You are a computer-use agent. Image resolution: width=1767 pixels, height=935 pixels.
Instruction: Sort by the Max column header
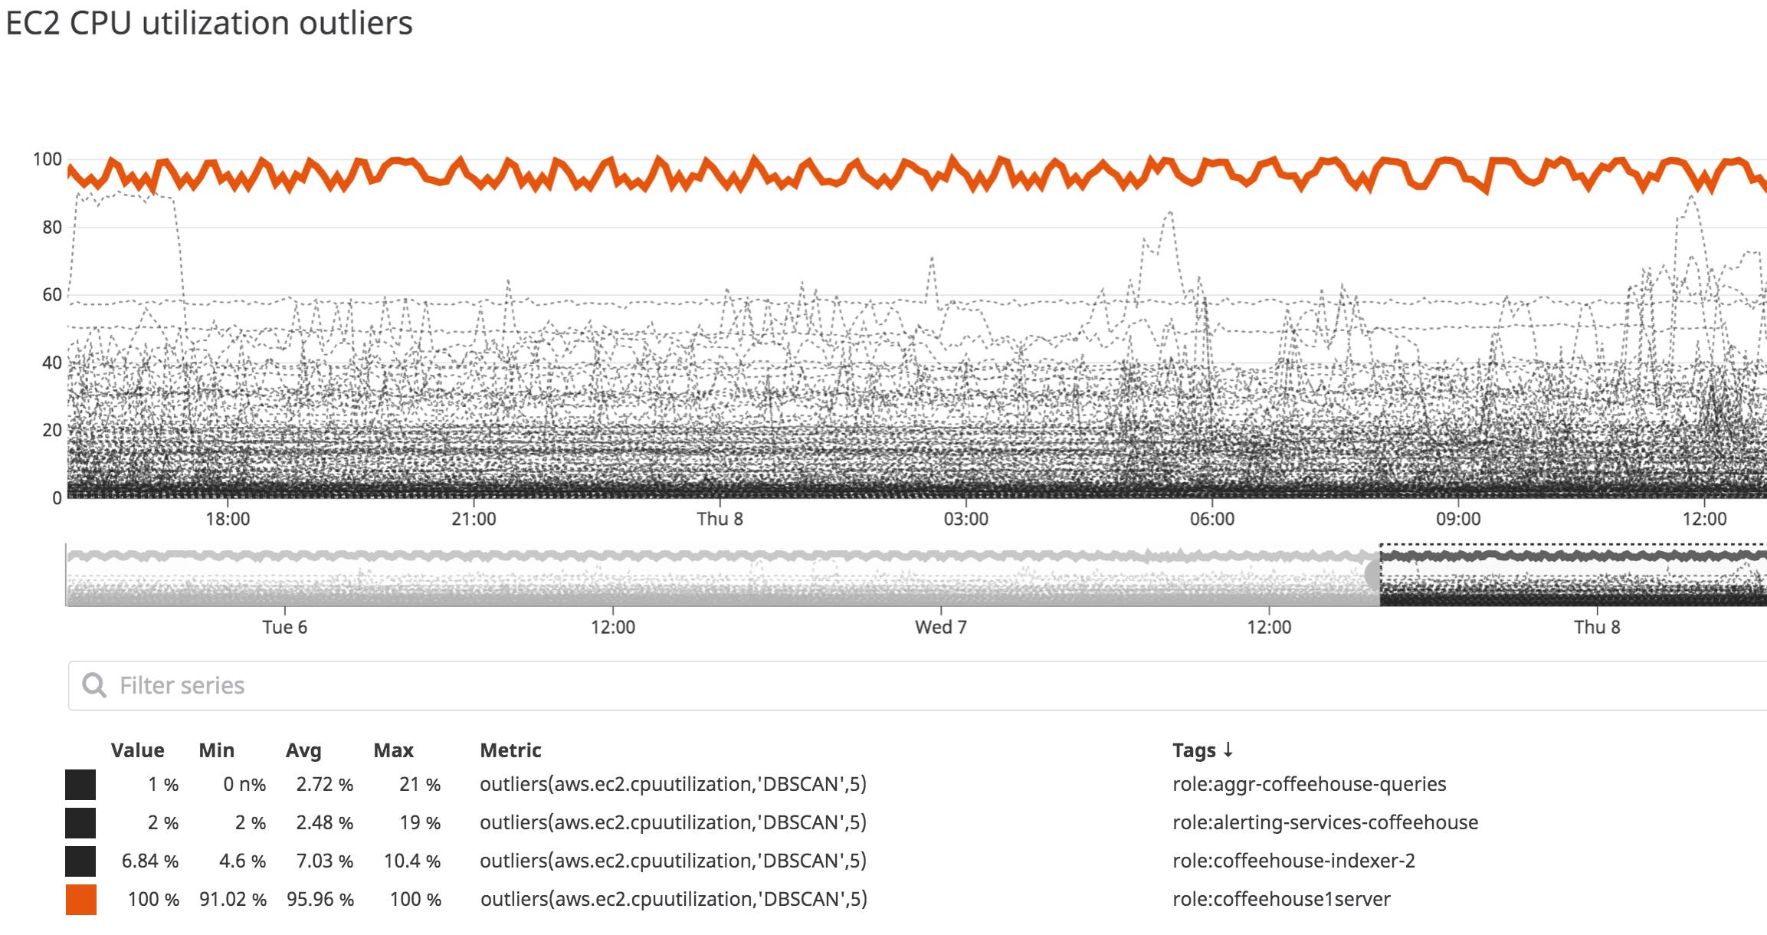point(393,750)
